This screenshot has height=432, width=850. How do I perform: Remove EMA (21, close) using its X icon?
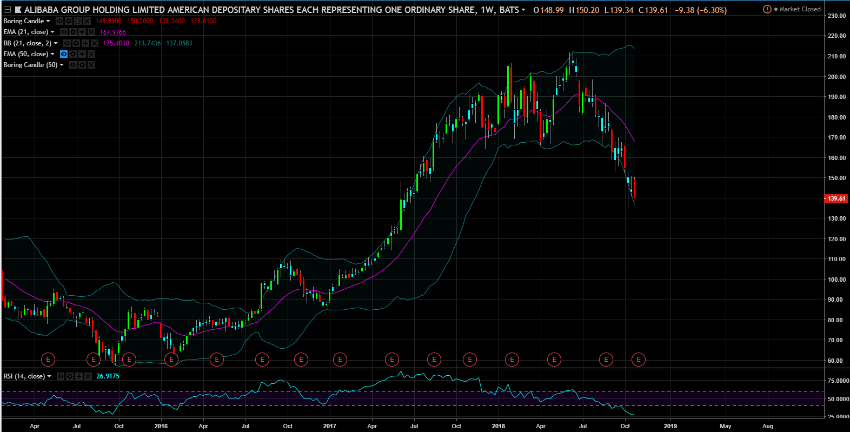click(x=91, y=32)
